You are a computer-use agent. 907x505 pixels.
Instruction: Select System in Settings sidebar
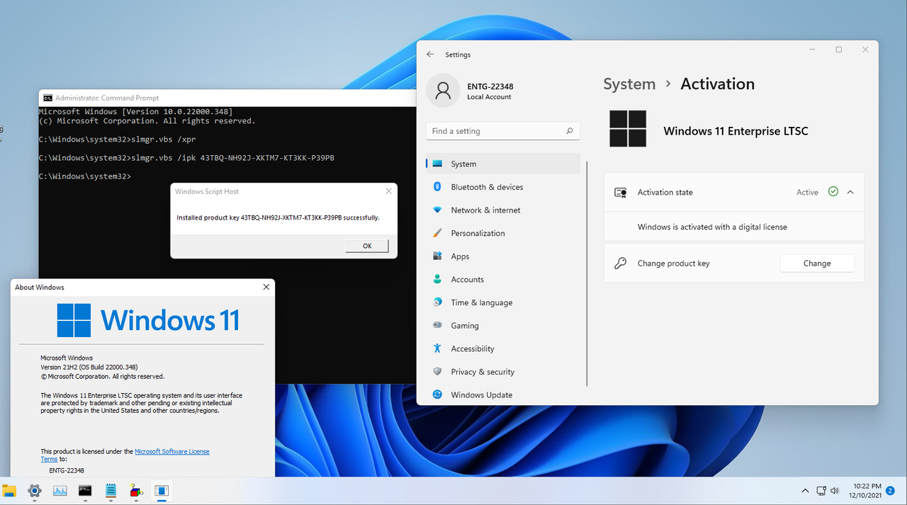[503, 164]
